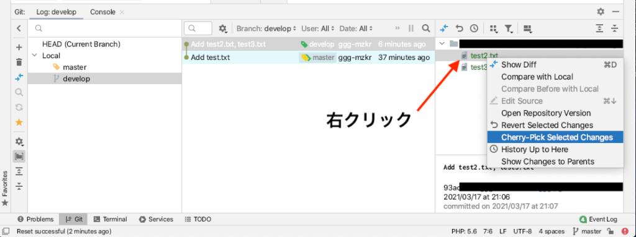The width and height of the screenshot is (636, 237).
Task: Select the Add test2.txt, test3.txt commit
Action: coord(308,45)
